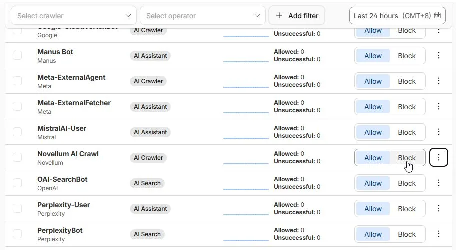456x250 pixels.
Task: Click the MistralAI-User request trend line
Action: coord(246,136)
